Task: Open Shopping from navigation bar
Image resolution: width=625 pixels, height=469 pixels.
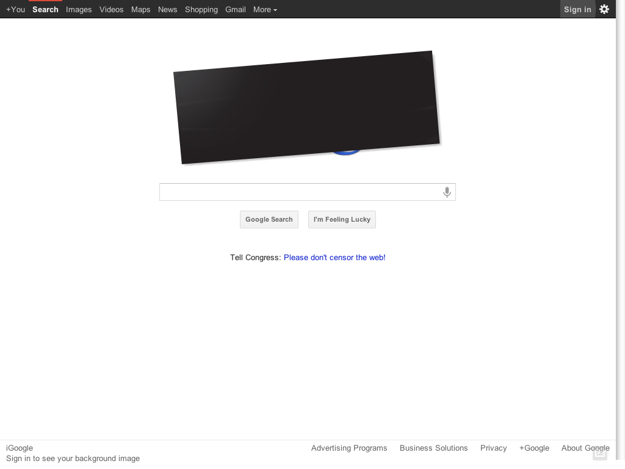Action: (x=201, y=9)
